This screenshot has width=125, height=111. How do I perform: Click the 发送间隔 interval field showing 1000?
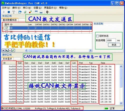tap(111, 40)
